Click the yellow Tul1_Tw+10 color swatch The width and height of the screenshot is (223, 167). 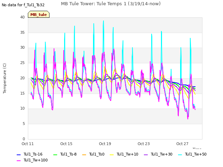tap(112, 154)
